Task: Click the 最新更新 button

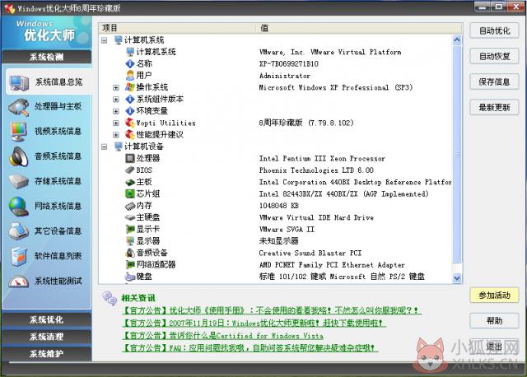Action: (x=494, y=107)
